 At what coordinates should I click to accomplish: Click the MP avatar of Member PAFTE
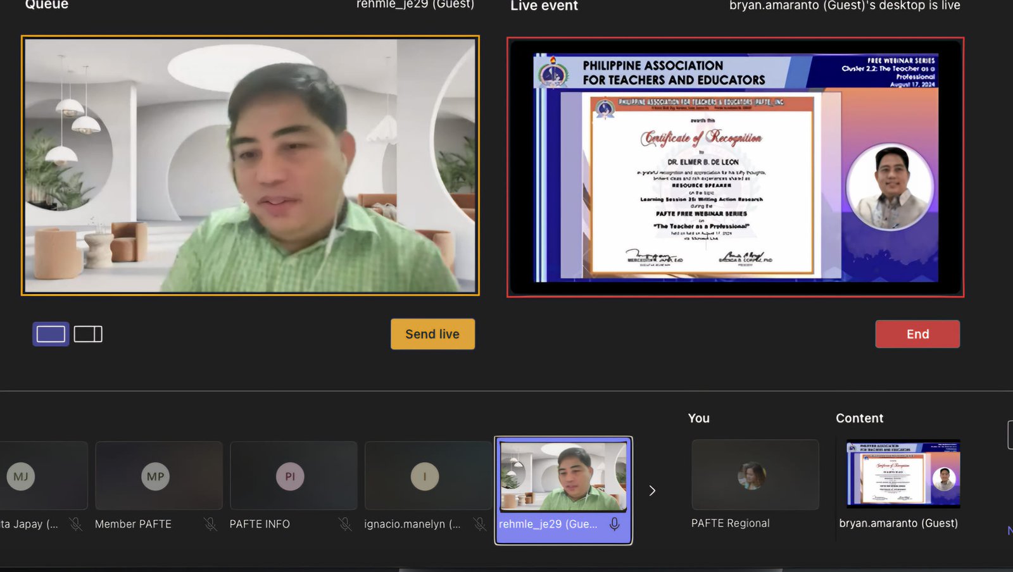click(x=155, y=476)
